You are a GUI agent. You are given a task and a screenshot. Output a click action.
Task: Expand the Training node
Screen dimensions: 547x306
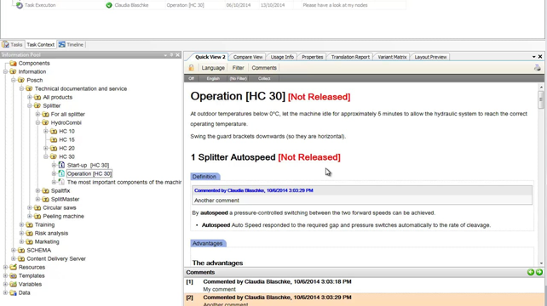tap(21, 224)
